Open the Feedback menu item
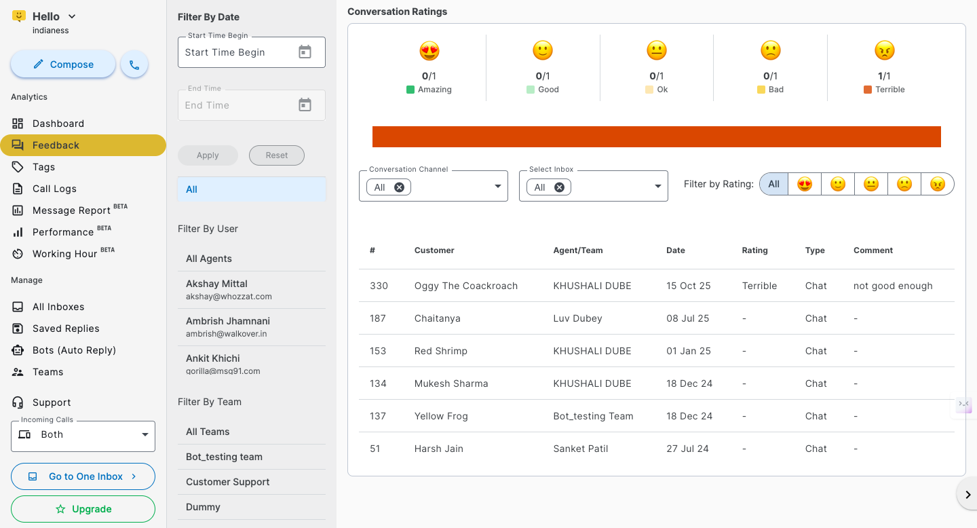 [x=83, y=145]
